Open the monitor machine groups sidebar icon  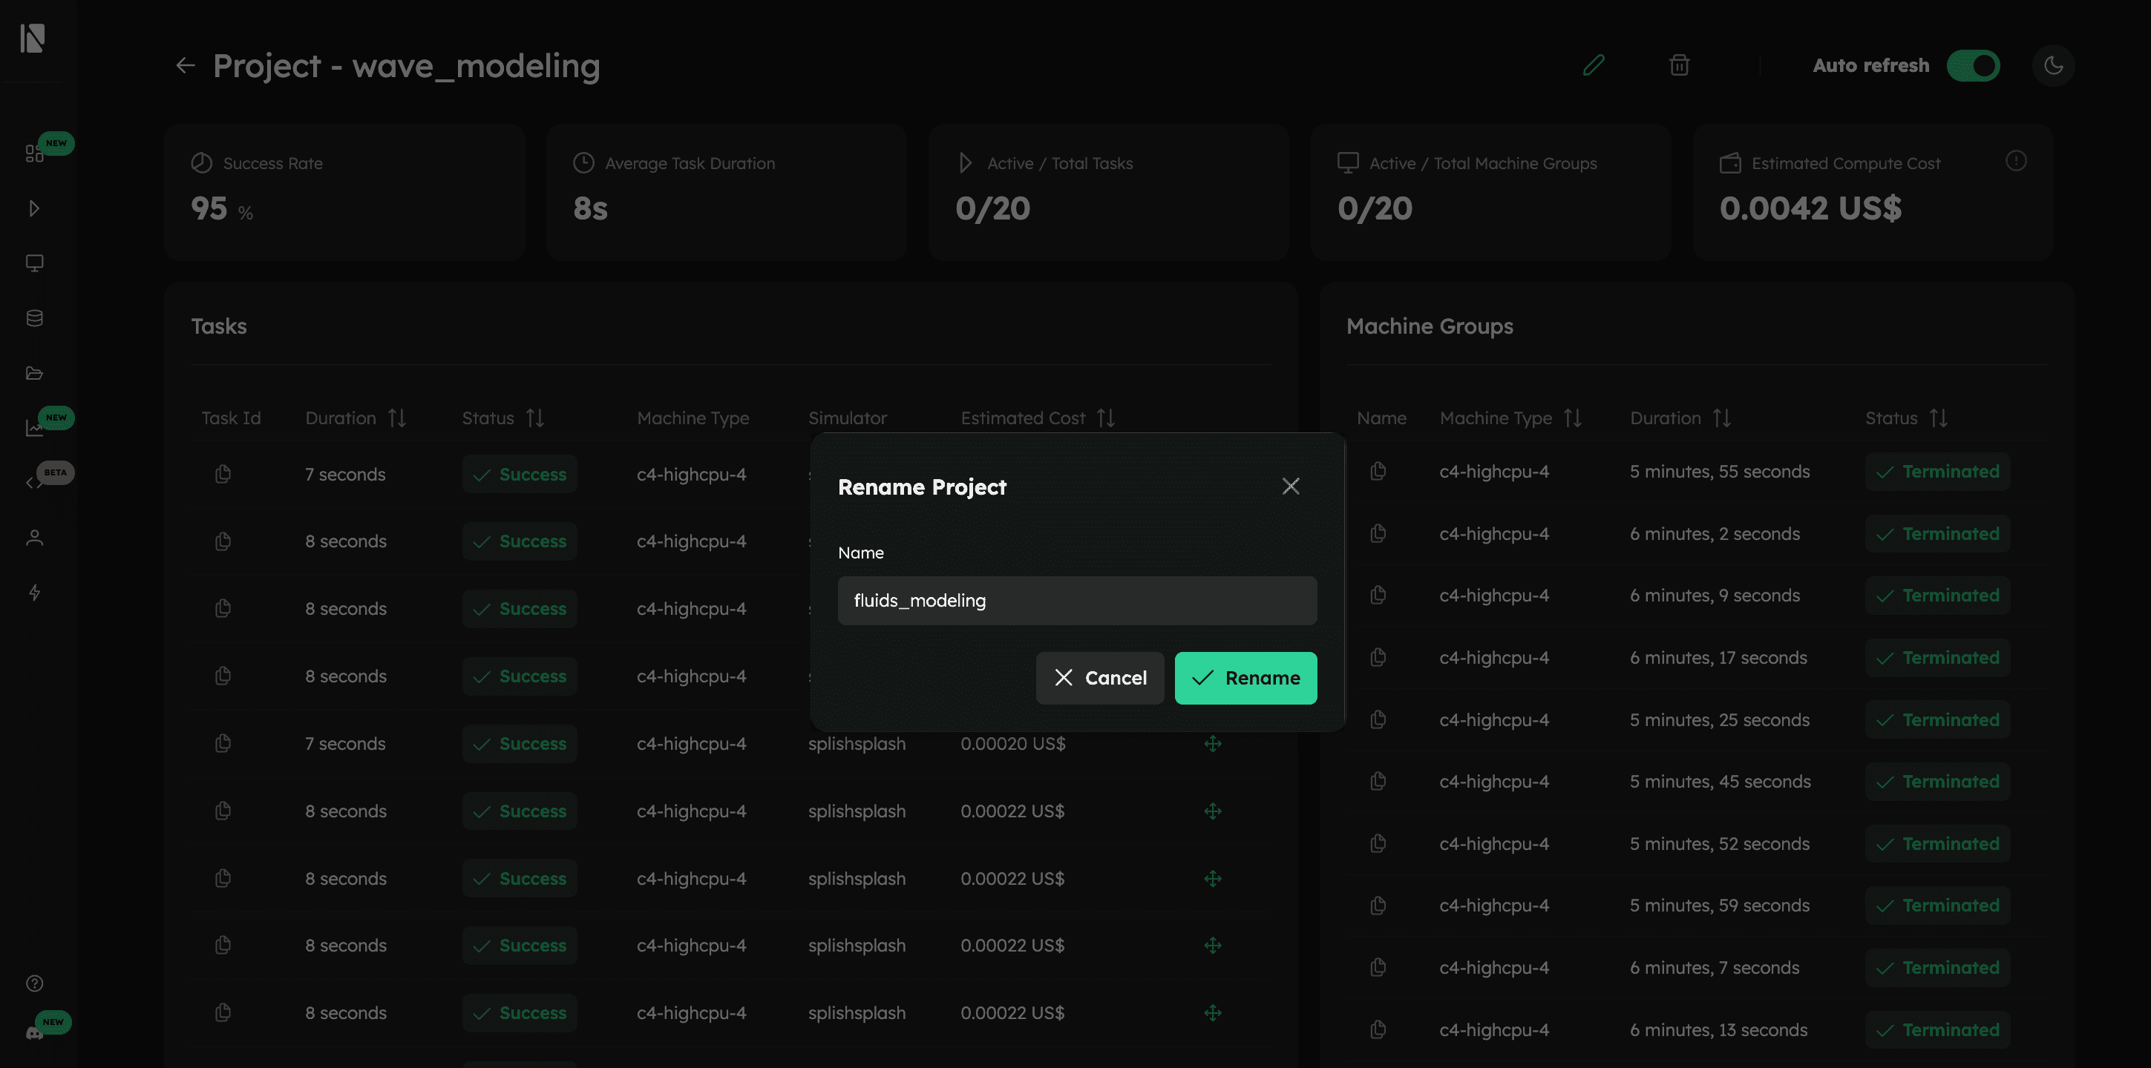34,263
